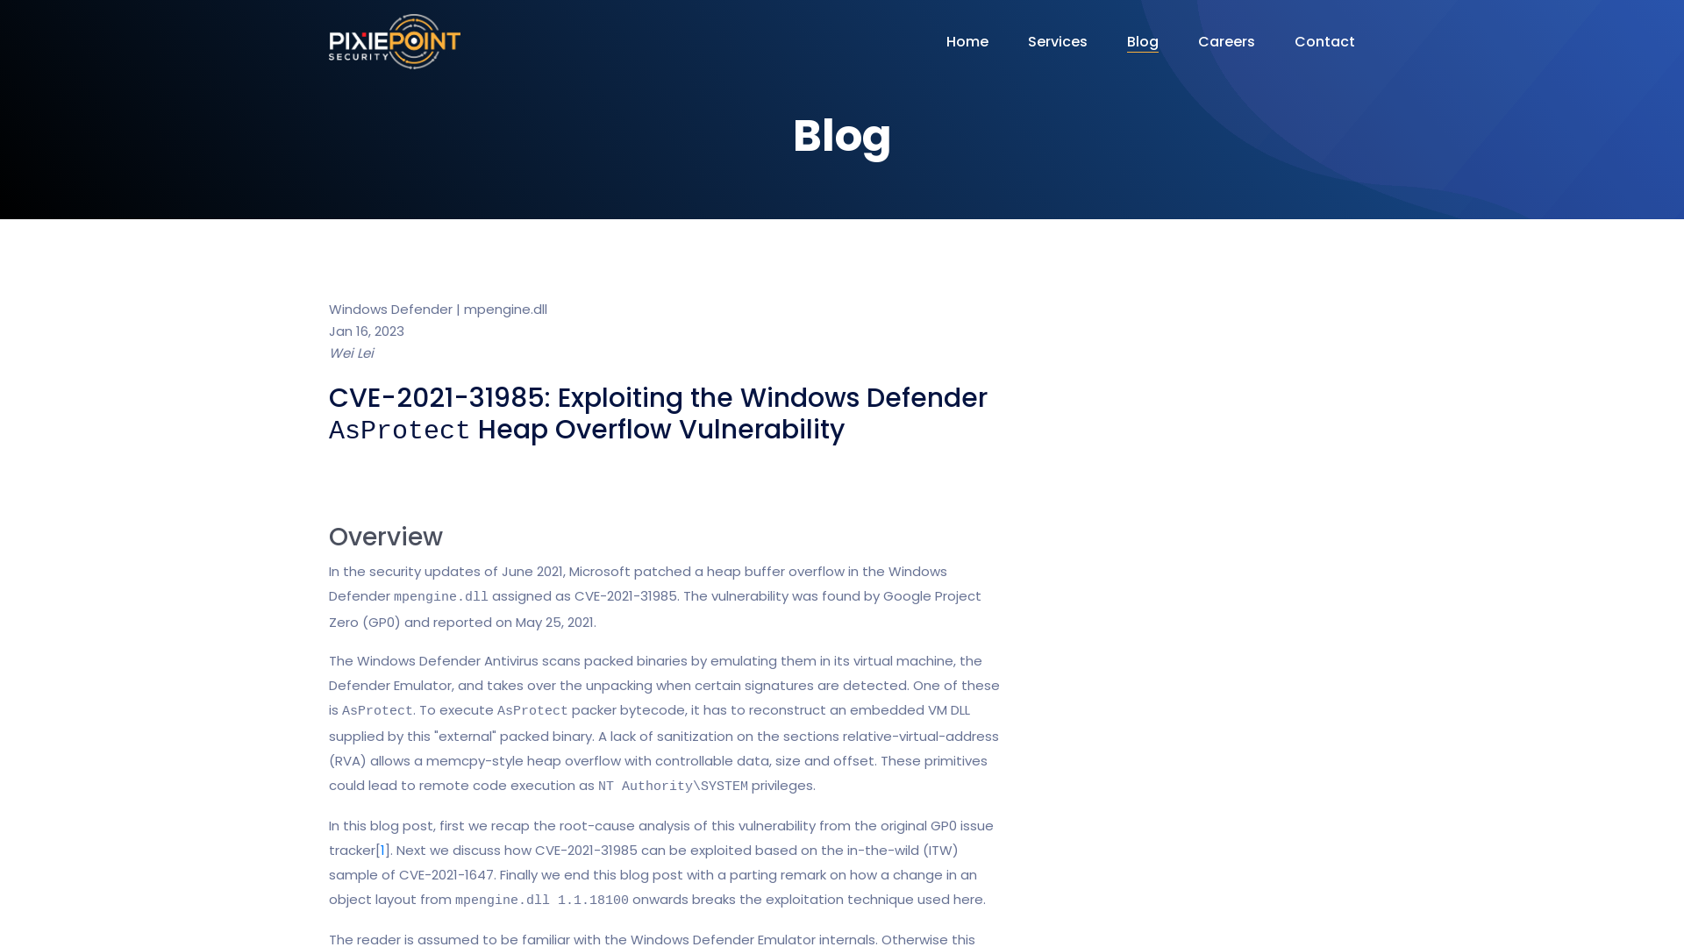Click the Overview section heading anchor
The height and width of the screenshot is (947, 1684).
[385, 536]
